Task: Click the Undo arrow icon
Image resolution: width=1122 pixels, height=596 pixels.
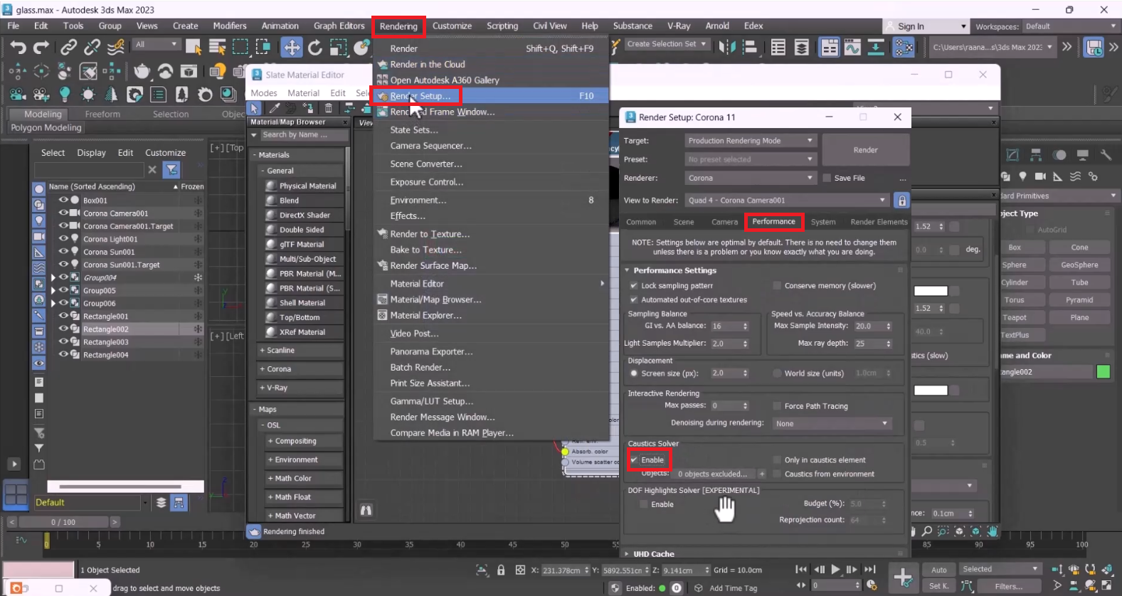Action: [x=18, y=48]
